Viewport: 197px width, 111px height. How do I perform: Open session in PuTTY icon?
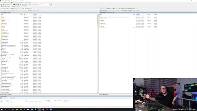16,5
